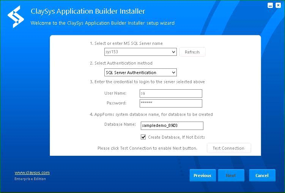
Task: Click the Test Connection button
Action: pyautogui.click(x=229, y=148)
